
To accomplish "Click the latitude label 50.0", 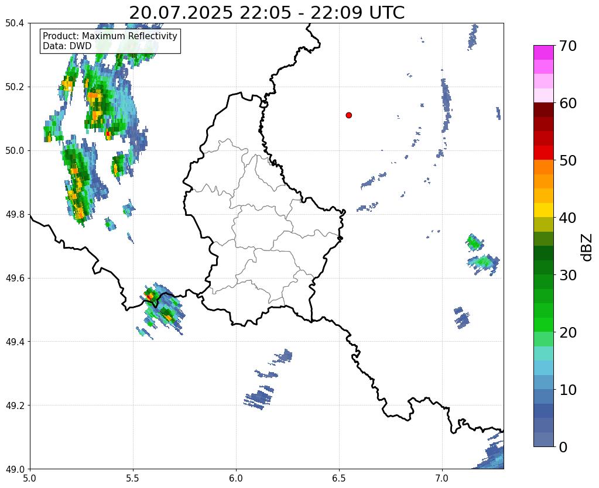I will tap(15, 151).
